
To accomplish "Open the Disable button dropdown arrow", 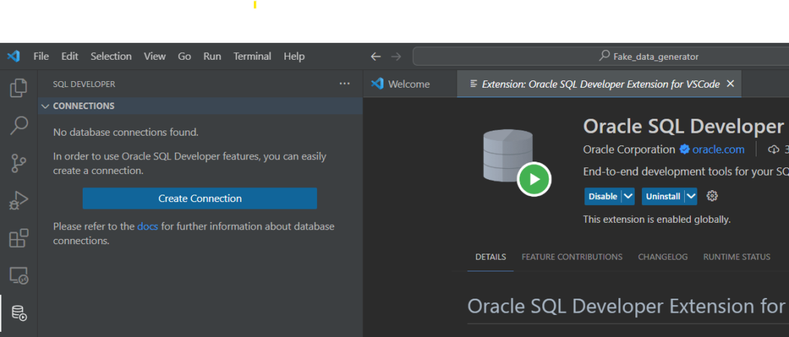I will pos(628,196).
